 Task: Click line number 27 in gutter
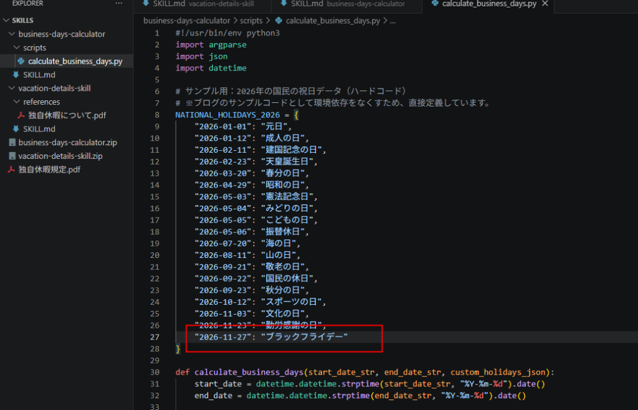tap(155, 337)
